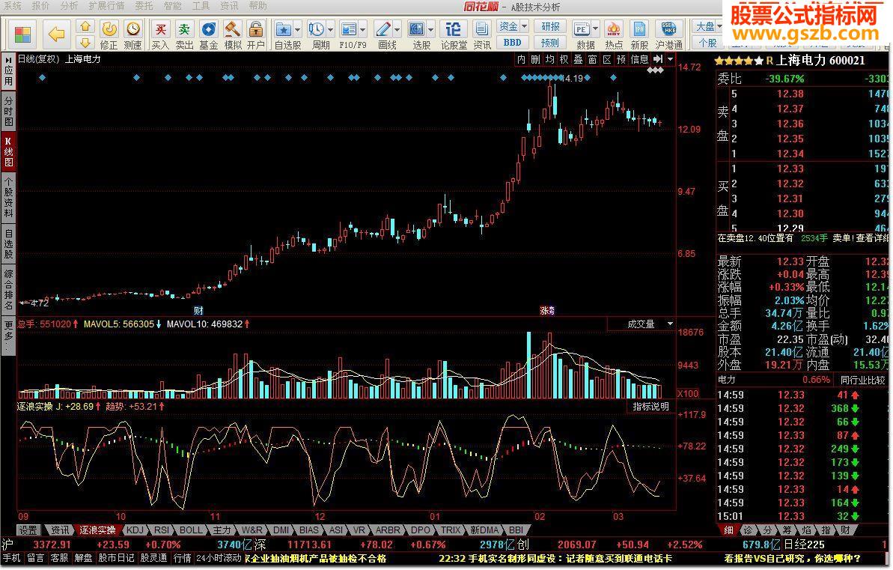
Task: Open the F10/F9 info icon
Action: click(x=349, y=28)
